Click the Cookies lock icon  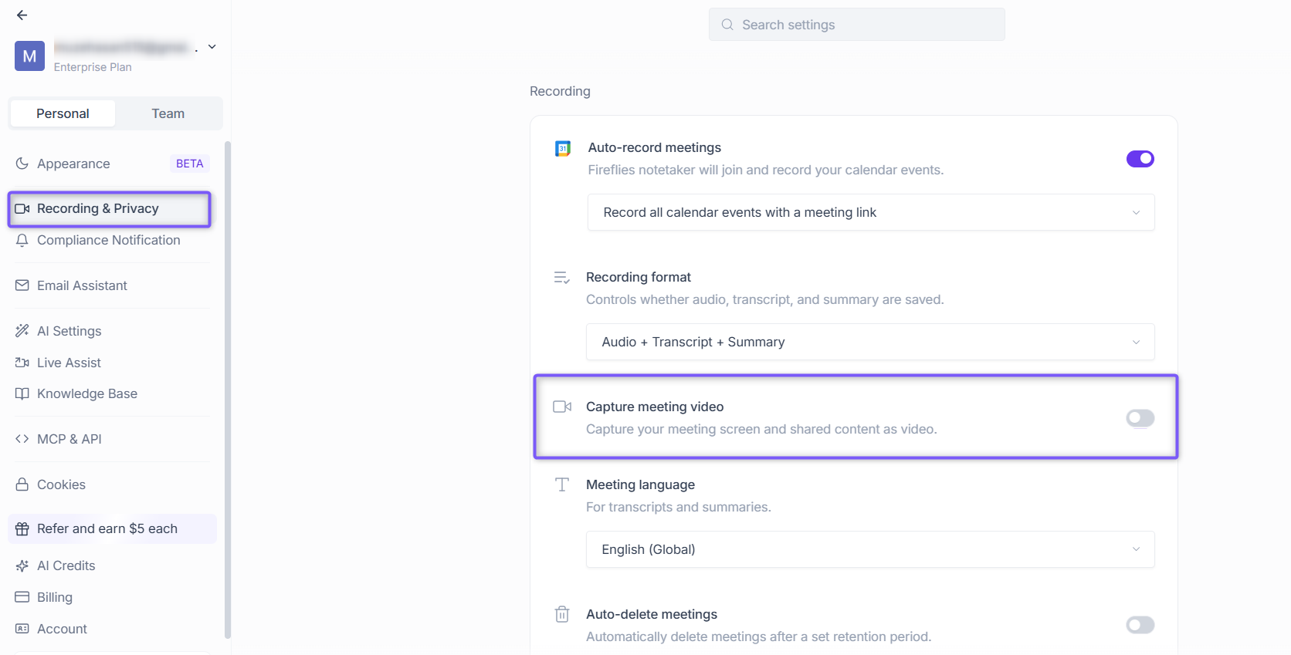[x=22, y=484]
